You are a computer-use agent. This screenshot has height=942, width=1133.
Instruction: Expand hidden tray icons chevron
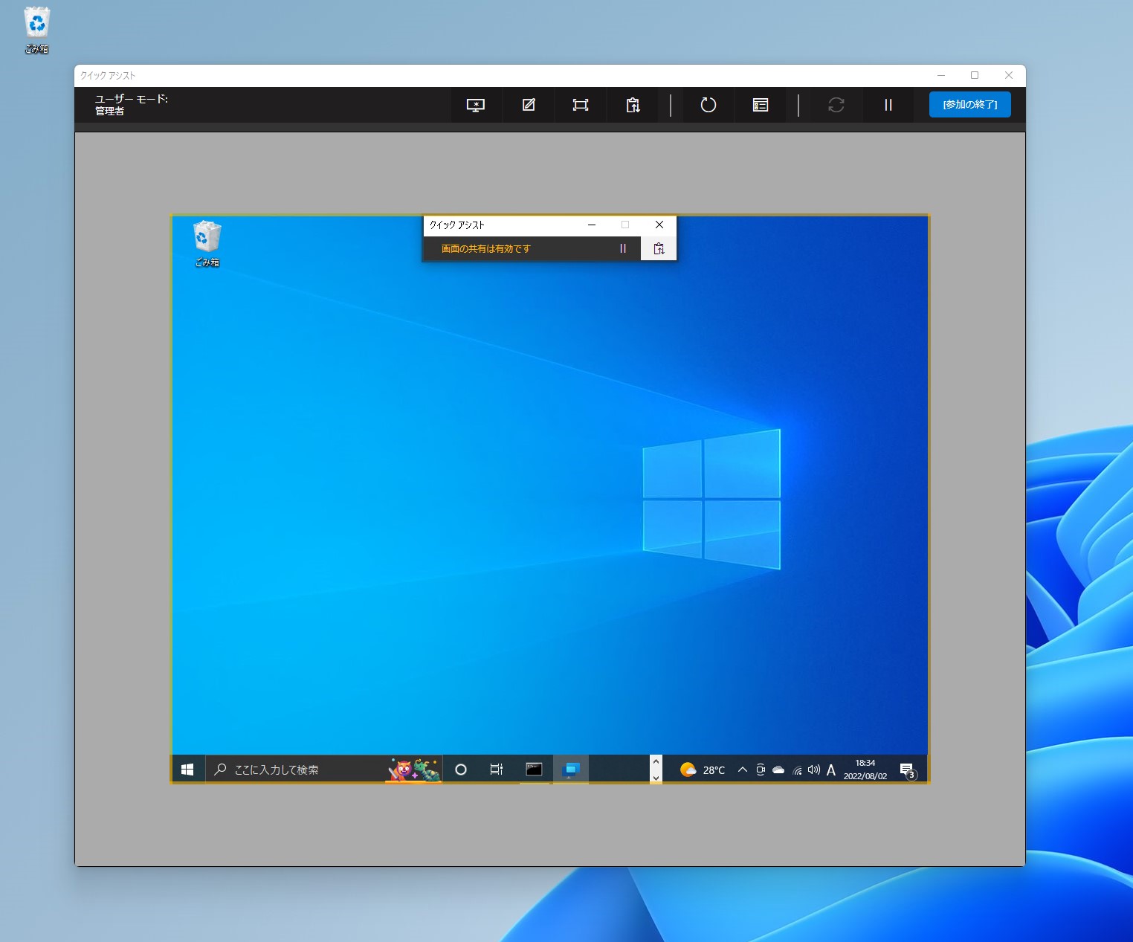(742, 770)
